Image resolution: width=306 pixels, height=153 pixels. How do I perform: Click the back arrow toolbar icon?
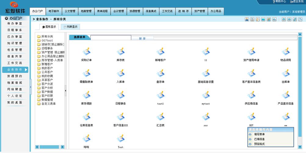(284, 19)
